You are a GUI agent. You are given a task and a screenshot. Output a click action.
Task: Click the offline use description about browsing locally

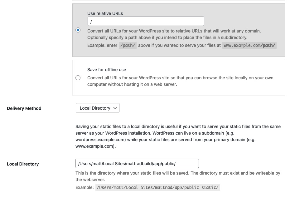180,81
